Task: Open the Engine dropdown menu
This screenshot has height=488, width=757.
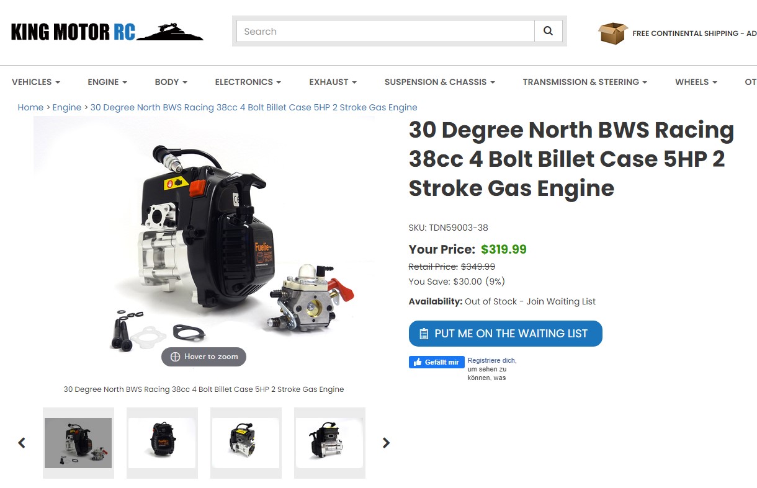Action: (107, 82)
